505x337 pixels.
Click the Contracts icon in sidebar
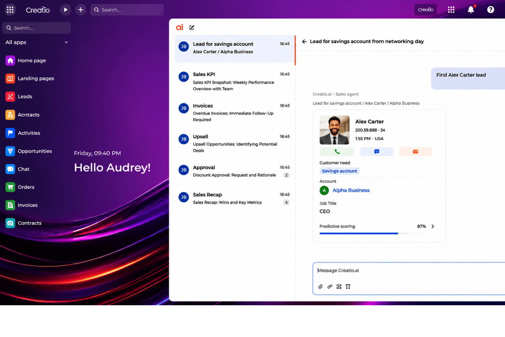pos(10,223)
